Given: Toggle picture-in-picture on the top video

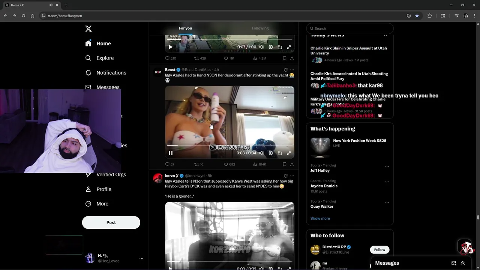Looking at the screenshot, I should click(x=280, y=47).
